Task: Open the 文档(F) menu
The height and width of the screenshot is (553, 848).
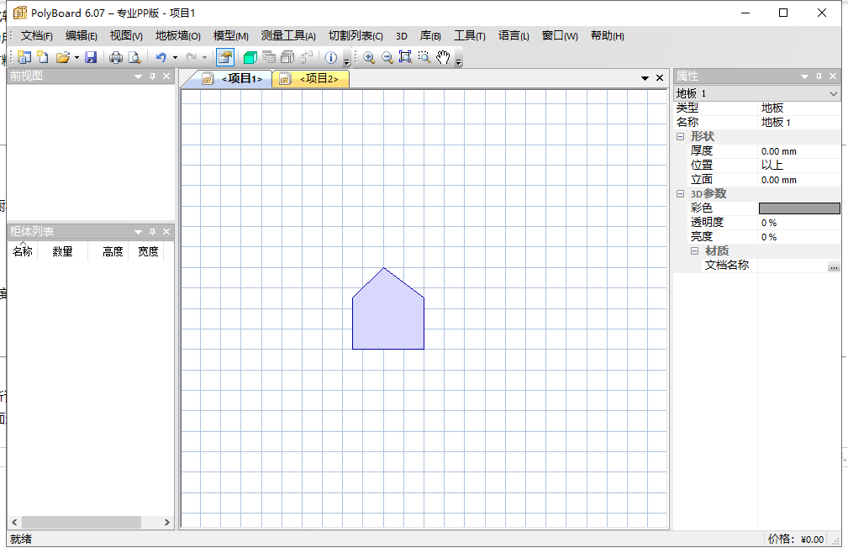Action: pyautogui.click(x=37, y=35)
